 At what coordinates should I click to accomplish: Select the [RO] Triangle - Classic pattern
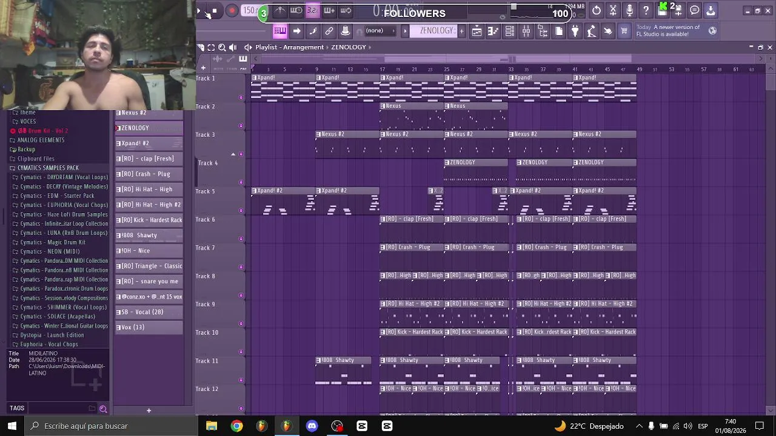[149, 266]
